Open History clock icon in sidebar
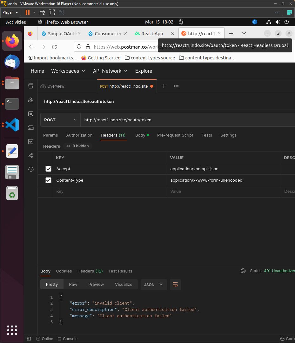295x343 pixels. click(30, 169)
